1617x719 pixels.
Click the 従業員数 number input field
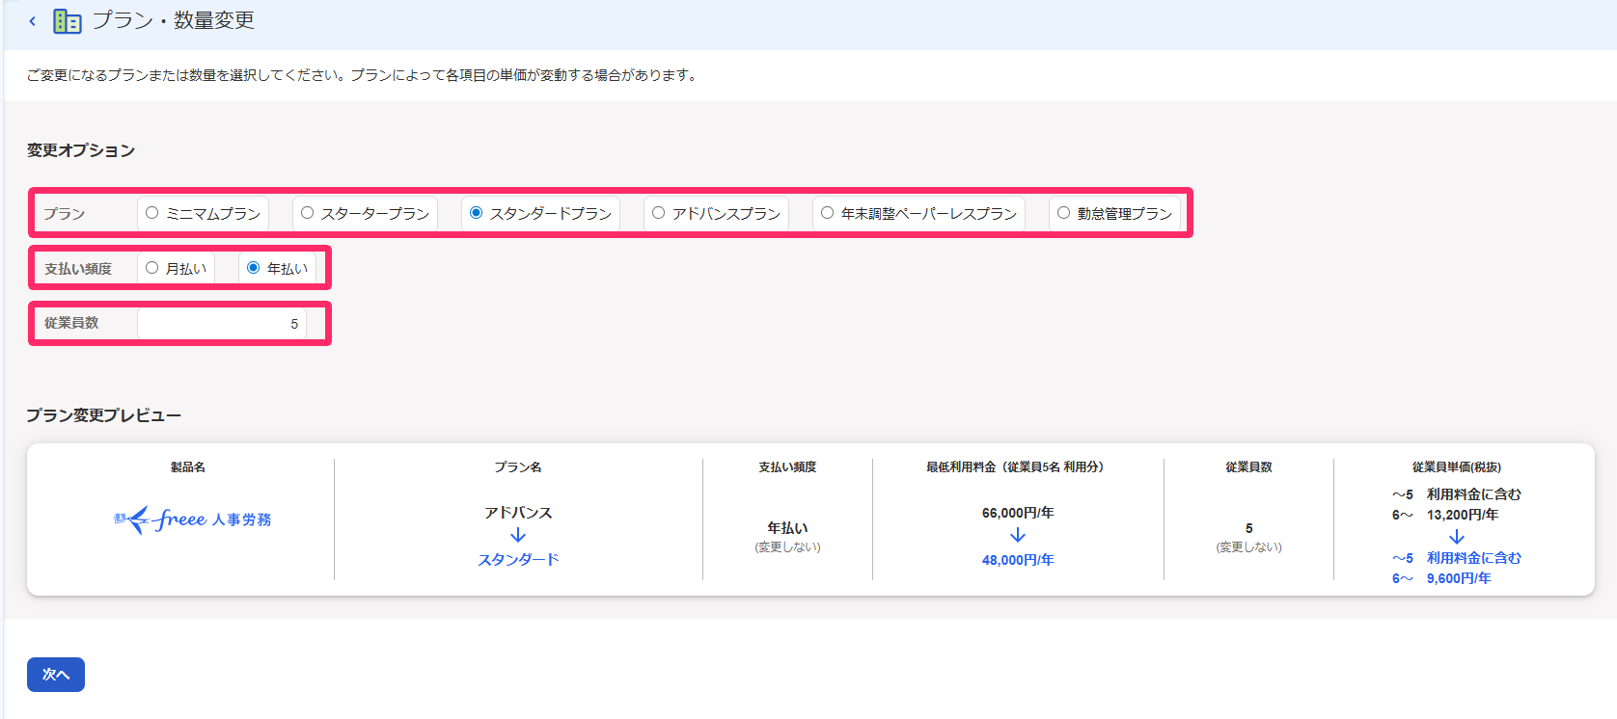[222, 324]
